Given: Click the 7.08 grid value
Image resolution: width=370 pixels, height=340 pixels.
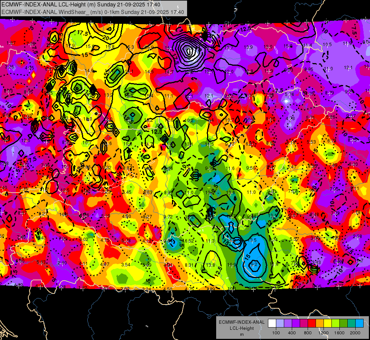Looking at the screenshot, I should 31,44.
